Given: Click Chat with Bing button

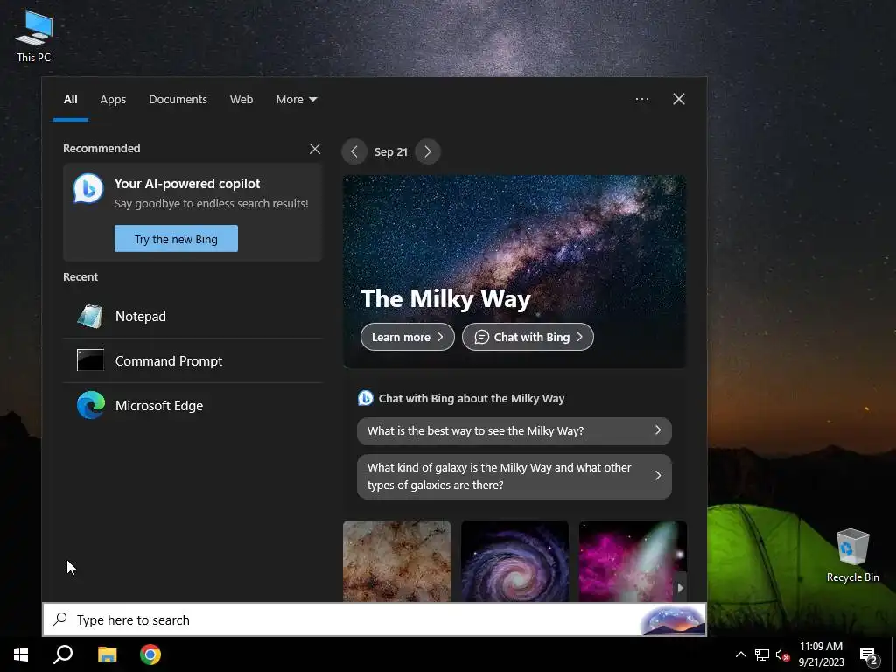Looking at the screenshot, I should (528, 337).
